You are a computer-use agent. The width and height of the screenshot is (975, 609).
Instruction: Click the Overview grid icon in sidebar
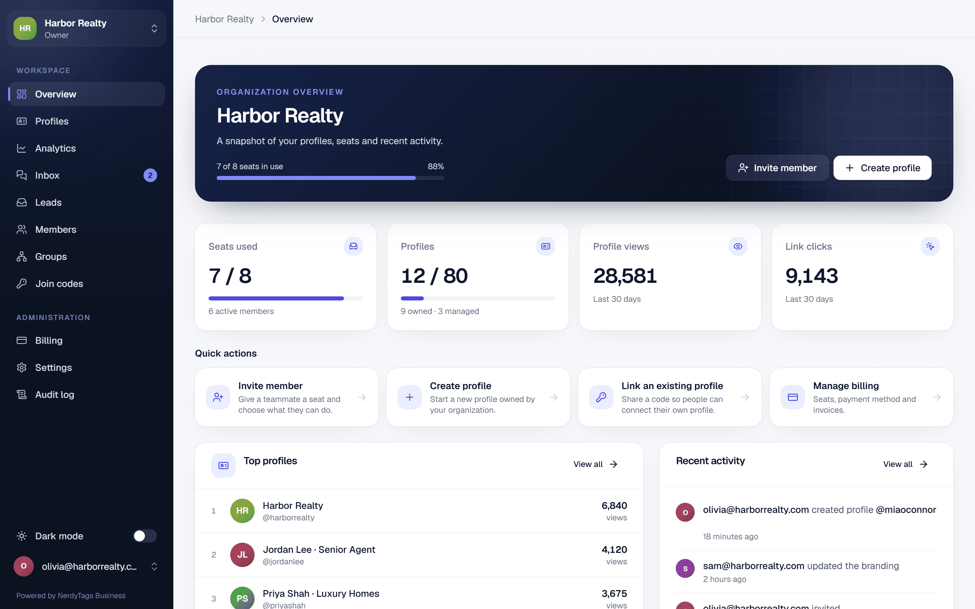22,94
